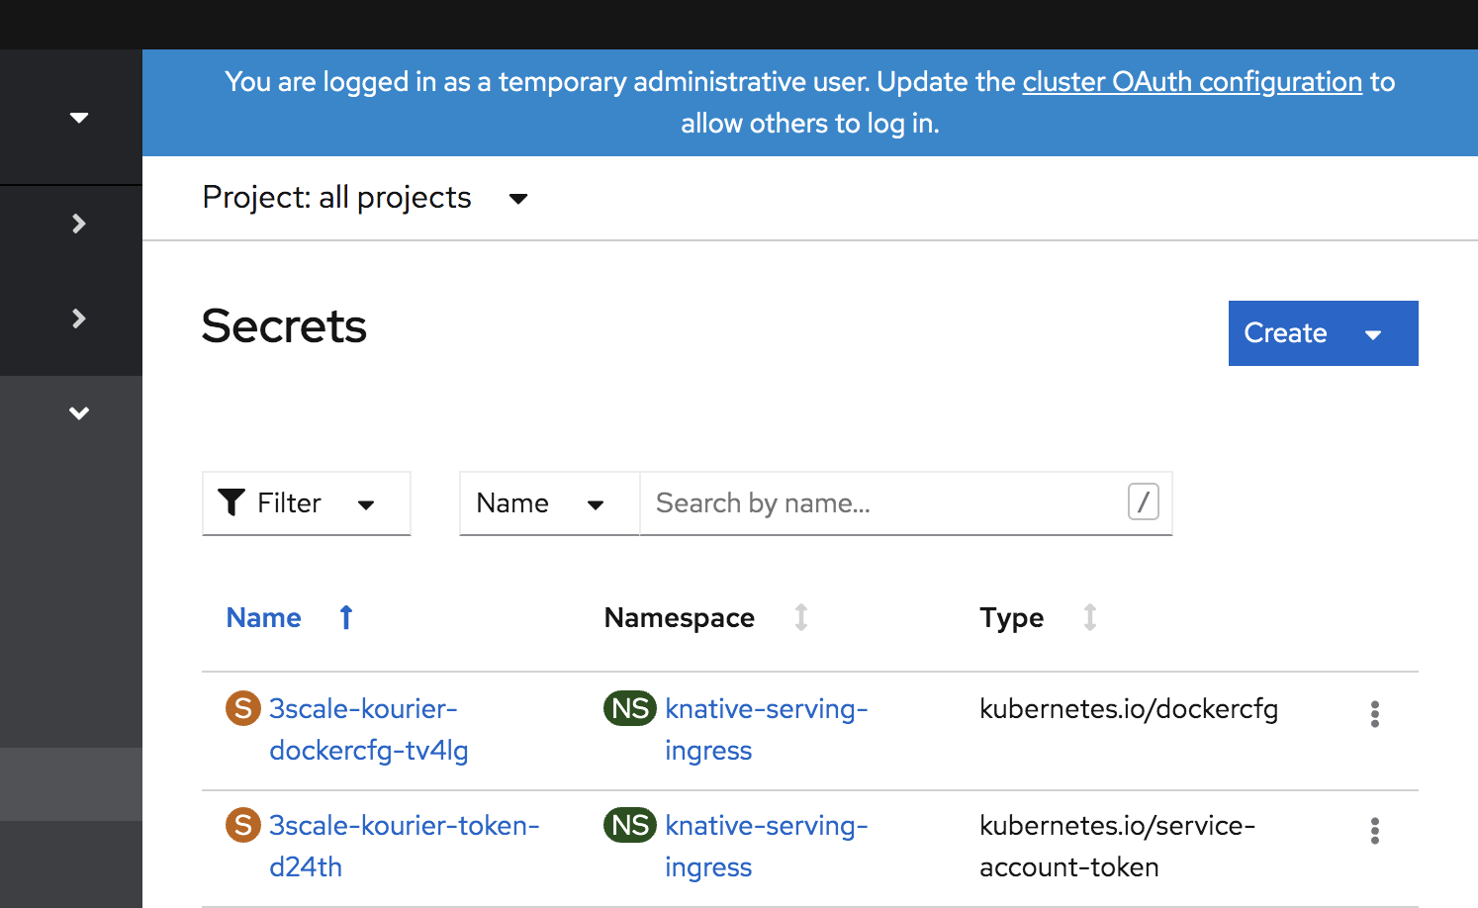Image resolution: width=1478 pixels, height=908 pixels.
Task: Click the slash keyboard shortcut icon
Action: click(x=1143, y=502)
